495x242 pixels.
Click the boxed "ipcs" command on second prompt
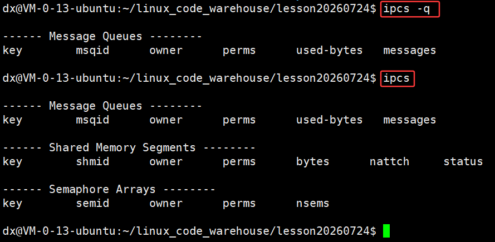(397, 78)
